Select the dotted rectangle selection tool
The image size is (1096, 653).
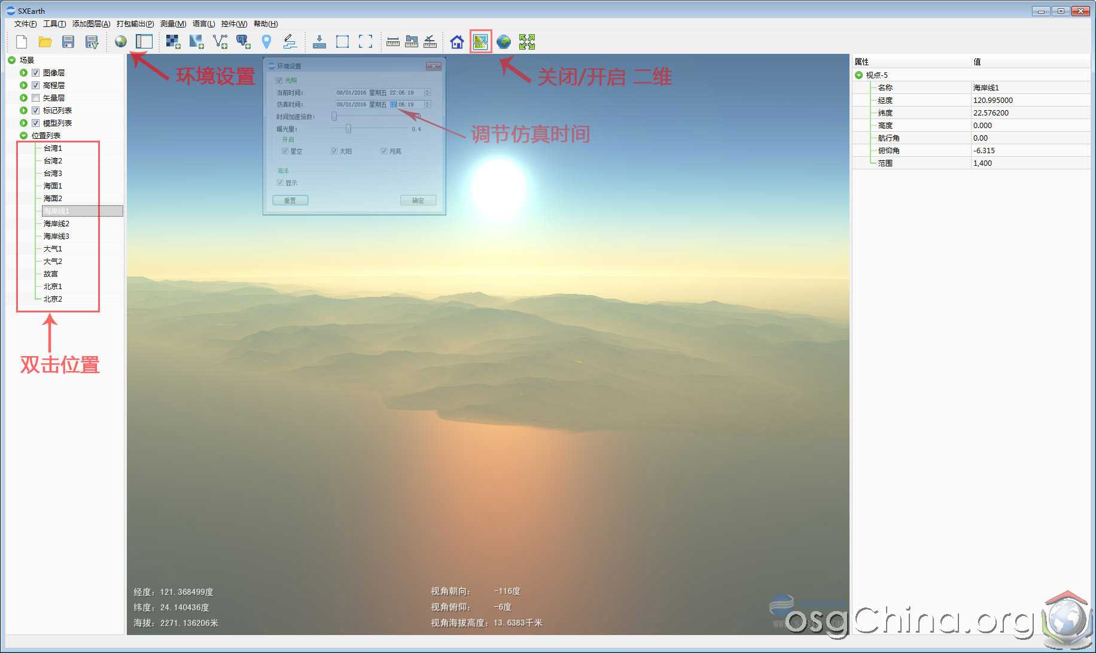click(x=342, y=41)
